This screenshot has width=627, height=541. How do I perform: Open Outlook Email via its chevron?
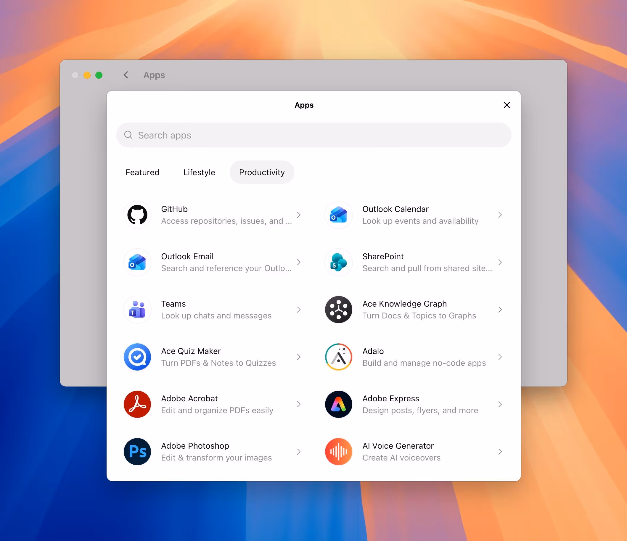point(299,262)
